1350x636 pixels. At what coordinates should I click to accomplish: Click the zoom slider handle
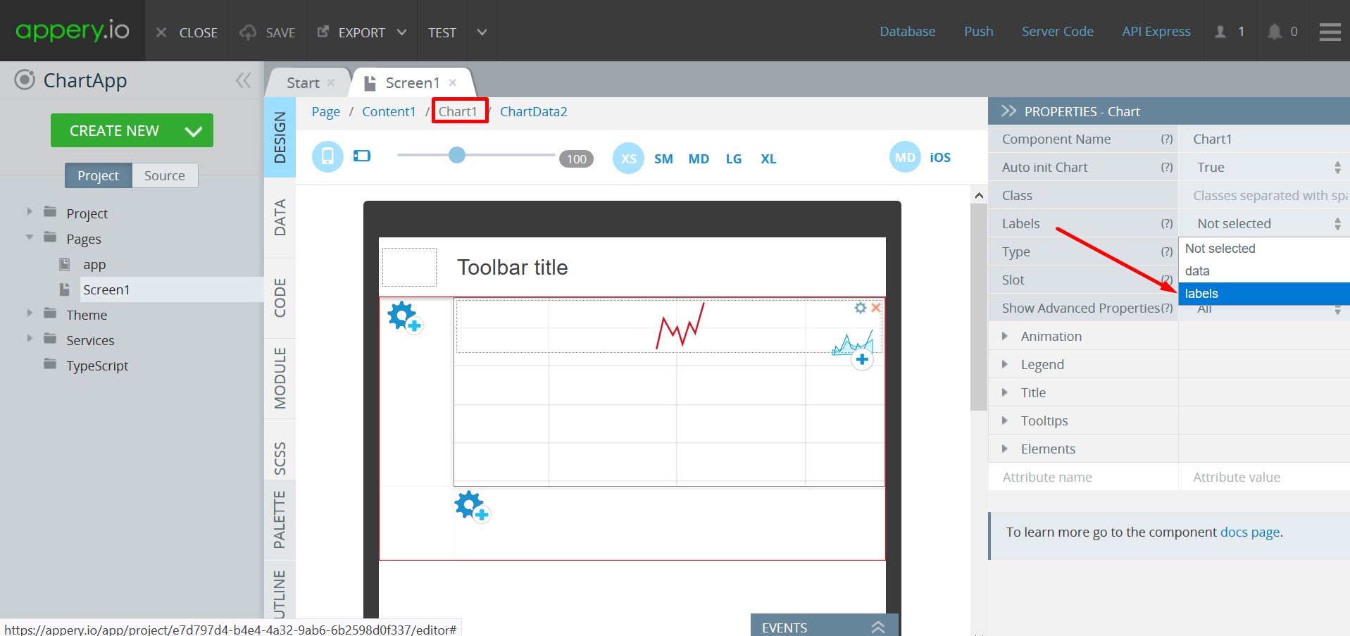coord(457,155)
